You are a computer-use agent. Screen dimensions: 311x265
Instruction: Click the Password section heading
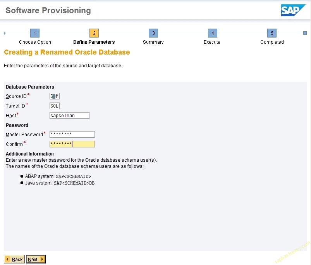pos(17,125)
